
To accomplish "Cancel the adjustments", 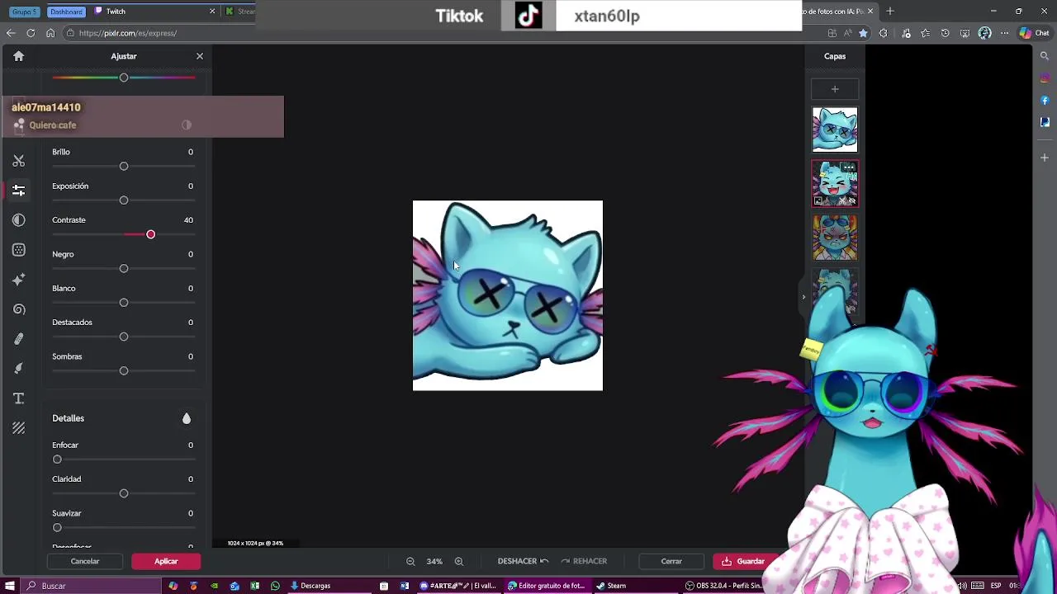I will coord(85,561).
